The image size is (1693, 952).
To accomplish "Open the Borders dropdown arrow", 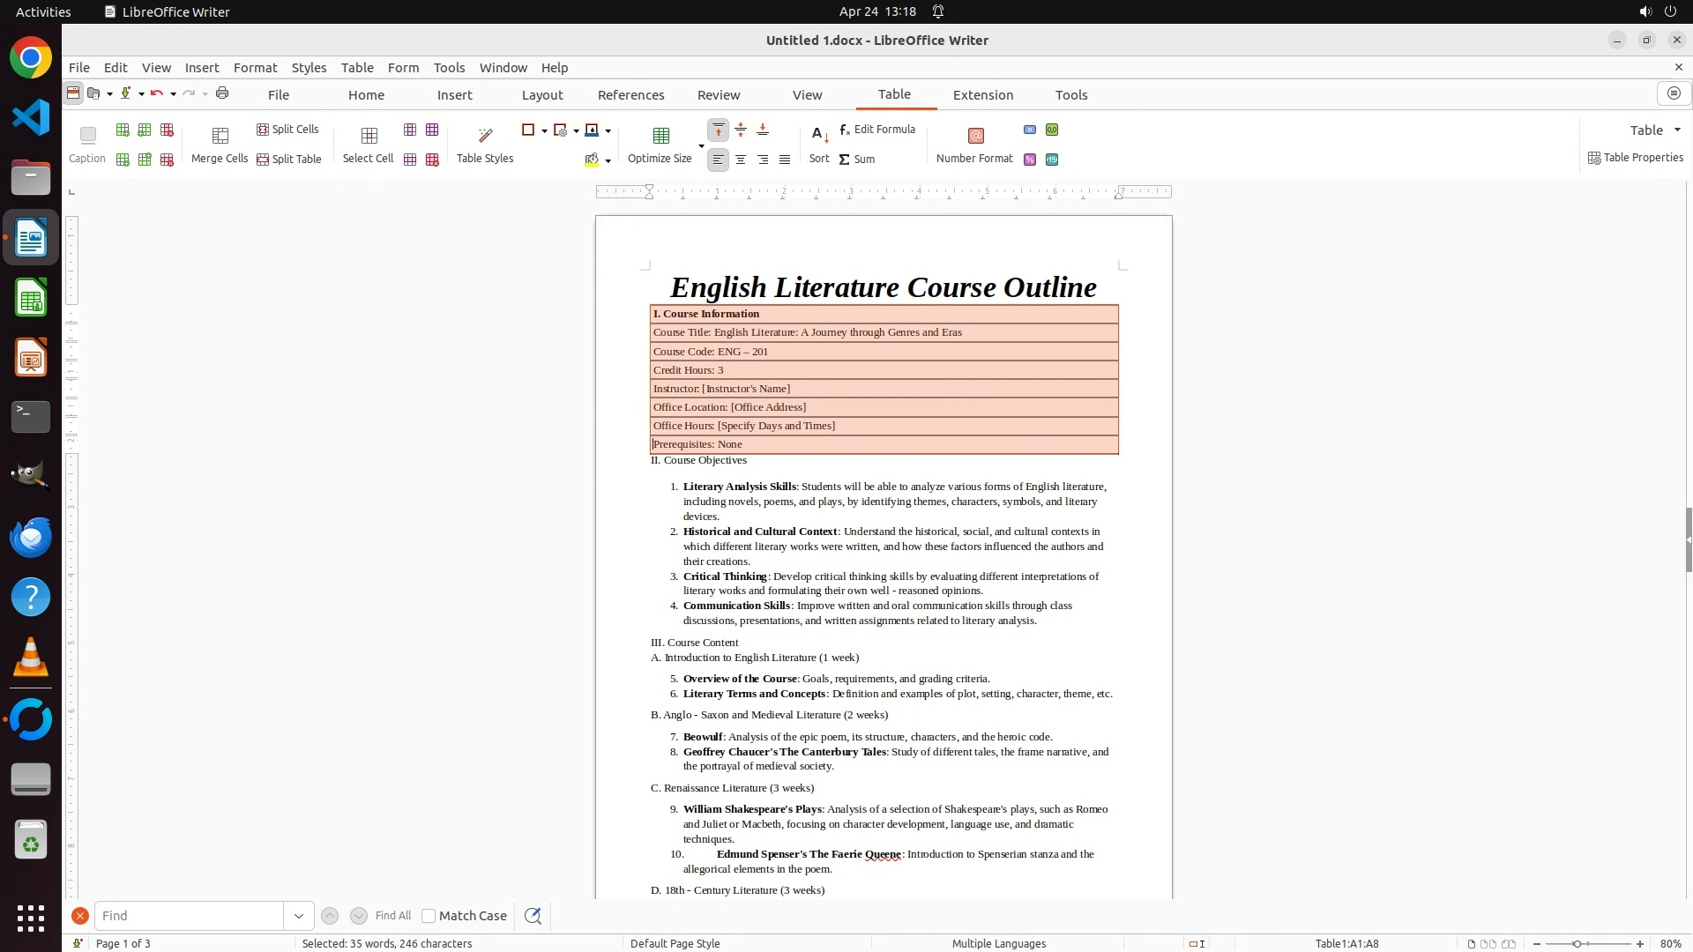I will [544, 130].
